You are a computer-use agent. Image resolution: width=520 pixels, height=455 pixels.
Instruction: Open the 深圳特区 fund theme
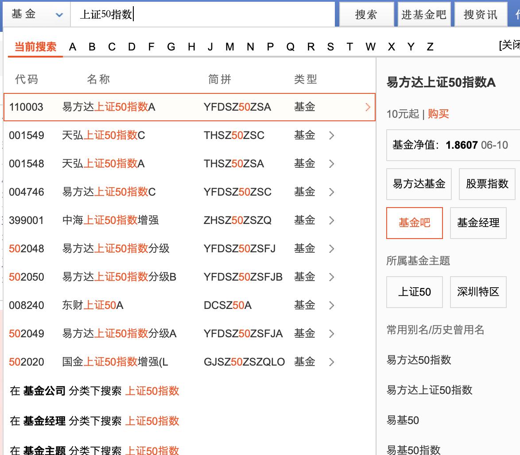[478, 292]
